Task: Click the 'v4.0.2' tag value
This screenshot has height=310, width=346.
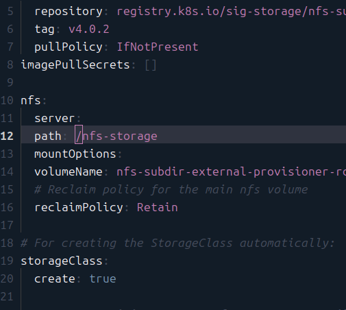Action: [x=89, y=29]
